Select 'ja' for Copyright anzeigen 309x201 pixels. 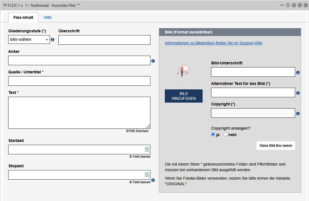pos(213,135)
